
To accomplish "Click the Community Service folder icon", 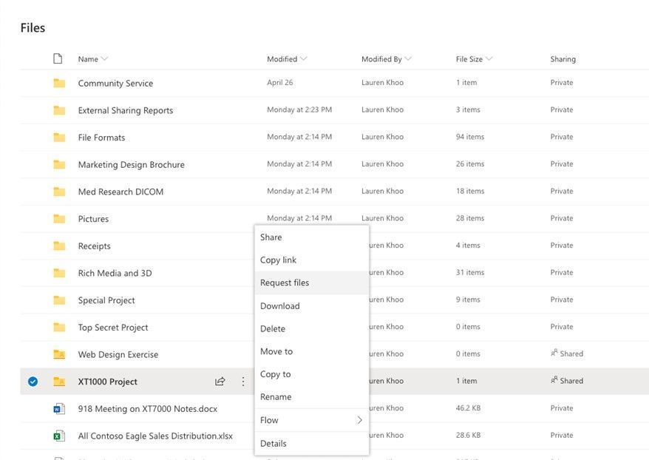I will click(59, 84).
